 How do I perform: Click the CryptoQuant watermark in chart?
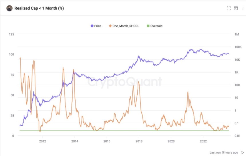click(x=125, y=82)
